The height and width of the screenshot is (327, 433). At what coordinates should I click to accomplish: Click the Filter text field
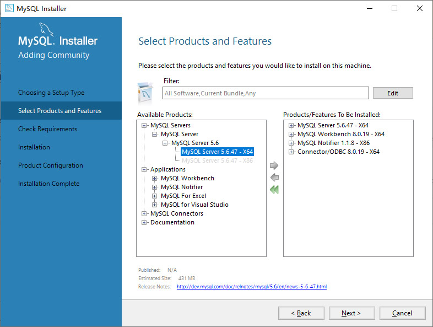[266, 93]
